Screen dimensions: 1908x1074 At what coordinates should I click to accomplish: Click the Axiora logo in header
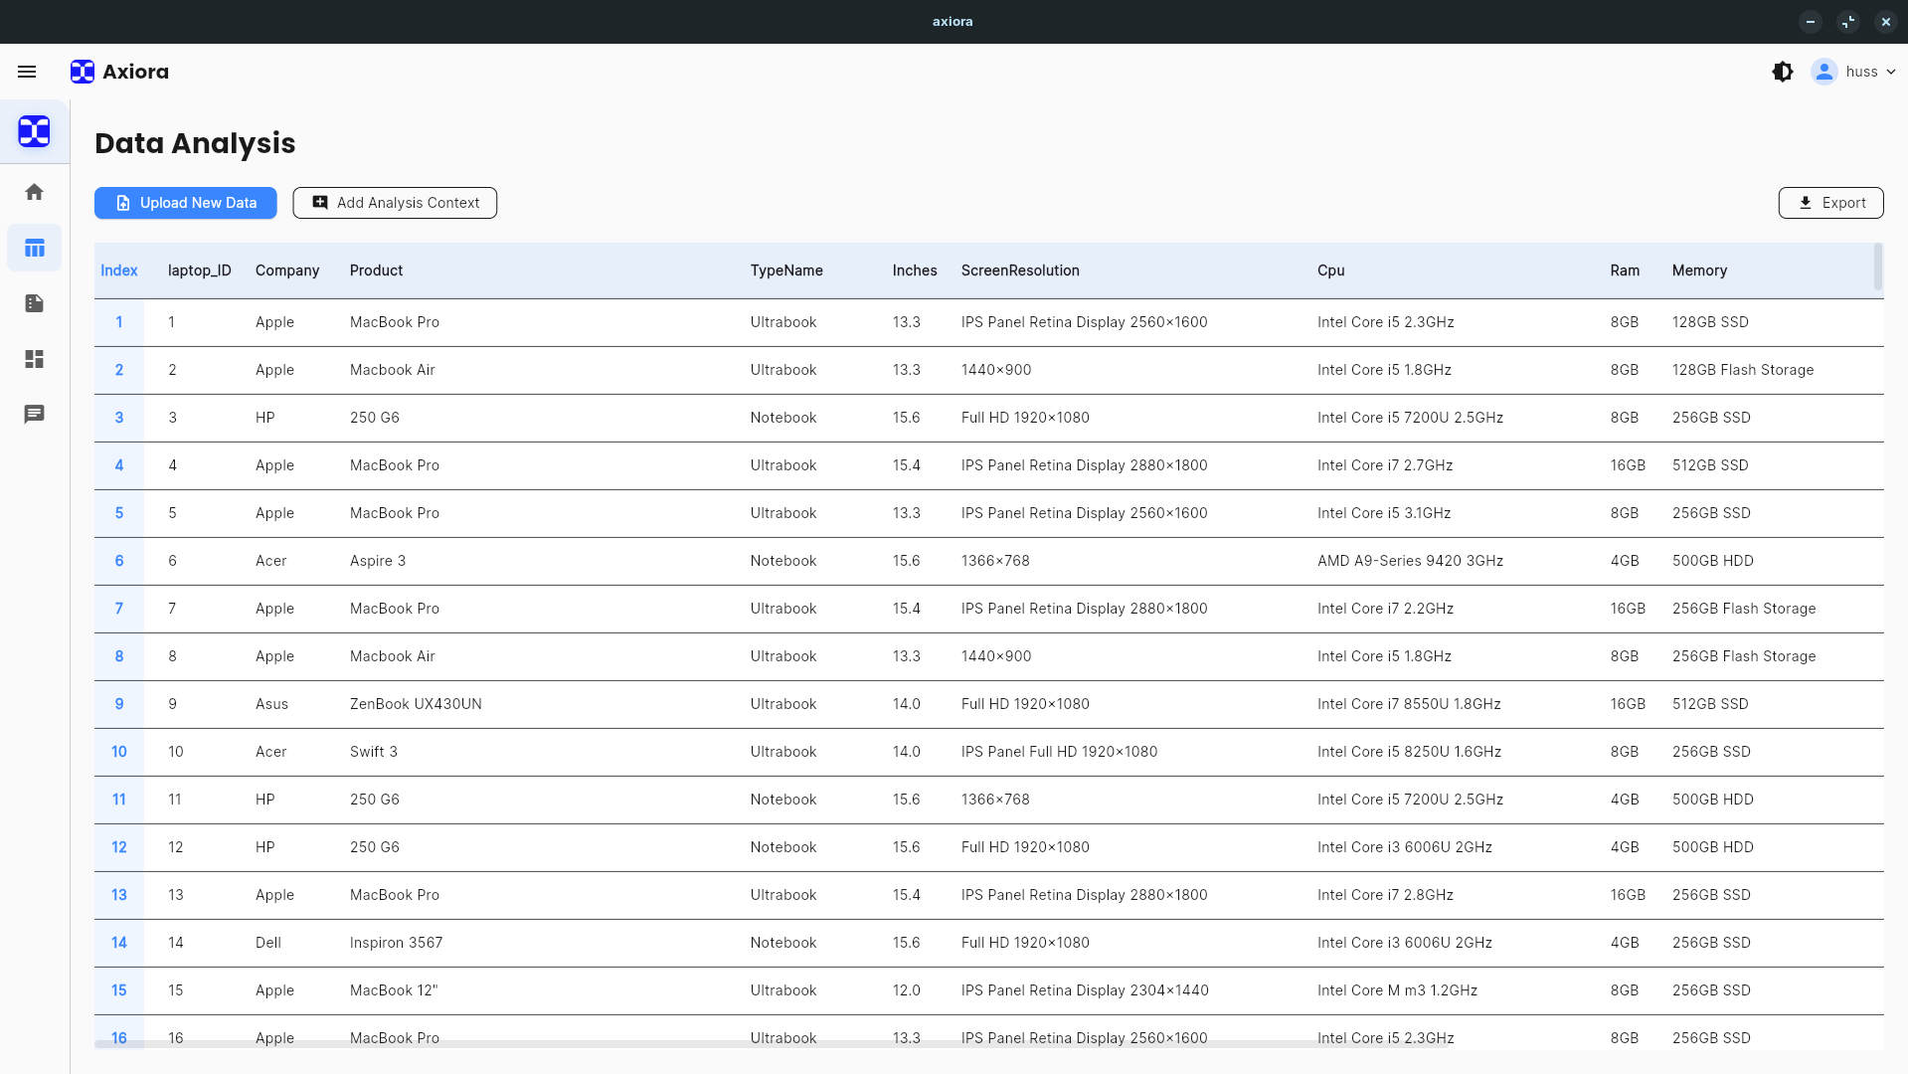click(119, 72)
